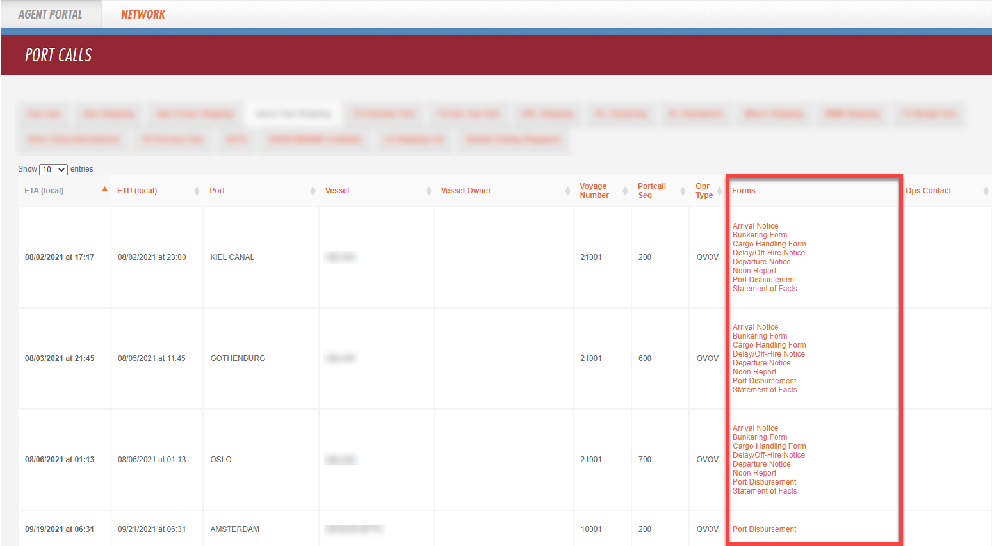Switch to the AGENT PORTAL tab
The image size is (992, 546).
51,13
